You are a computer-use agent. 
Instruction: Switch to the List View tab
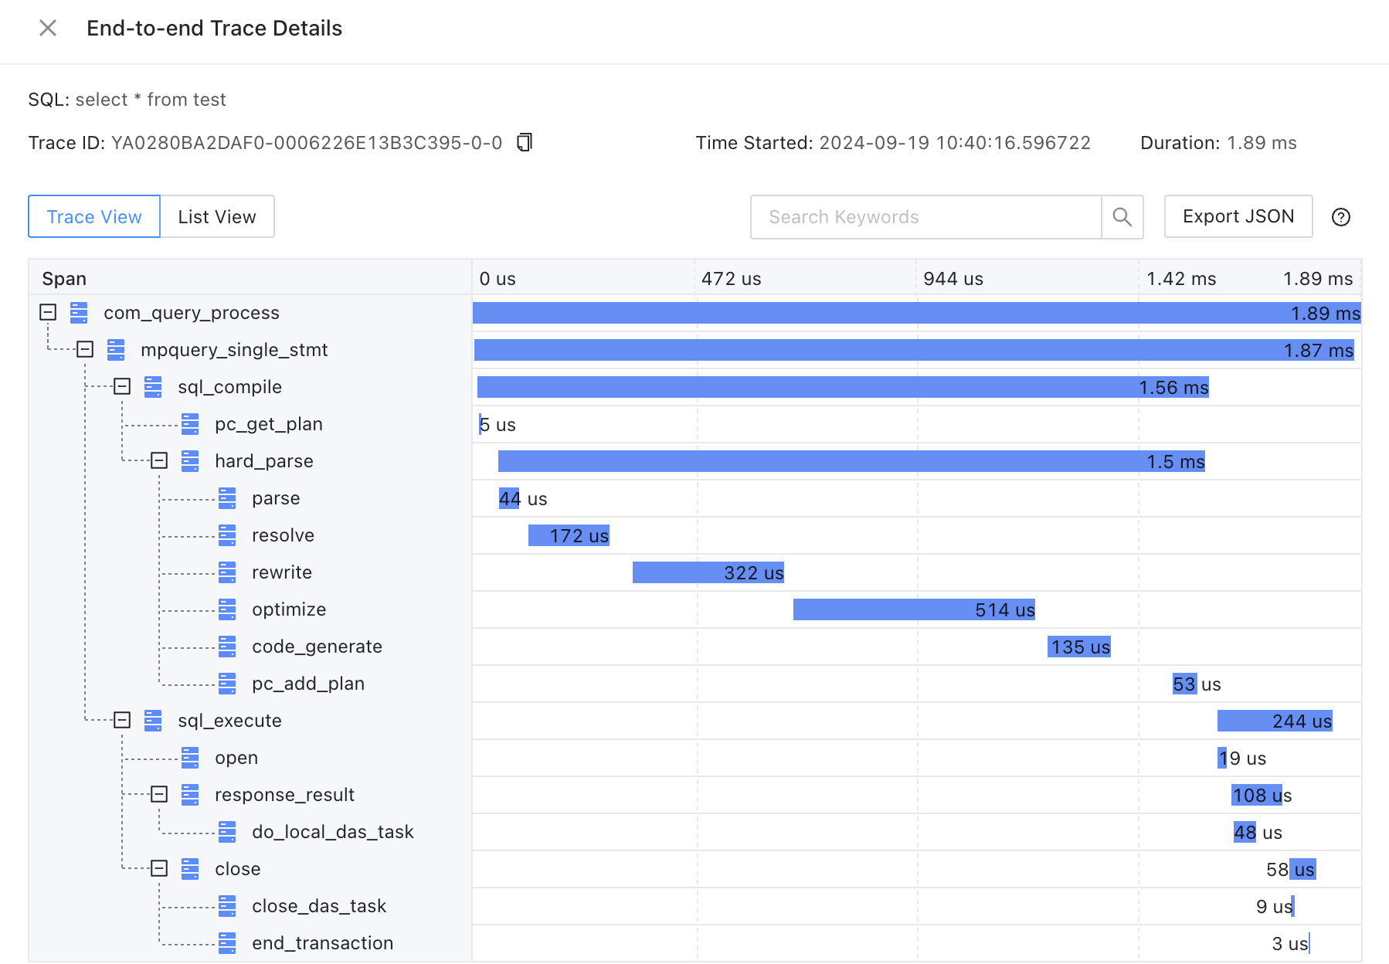(217, 217)
